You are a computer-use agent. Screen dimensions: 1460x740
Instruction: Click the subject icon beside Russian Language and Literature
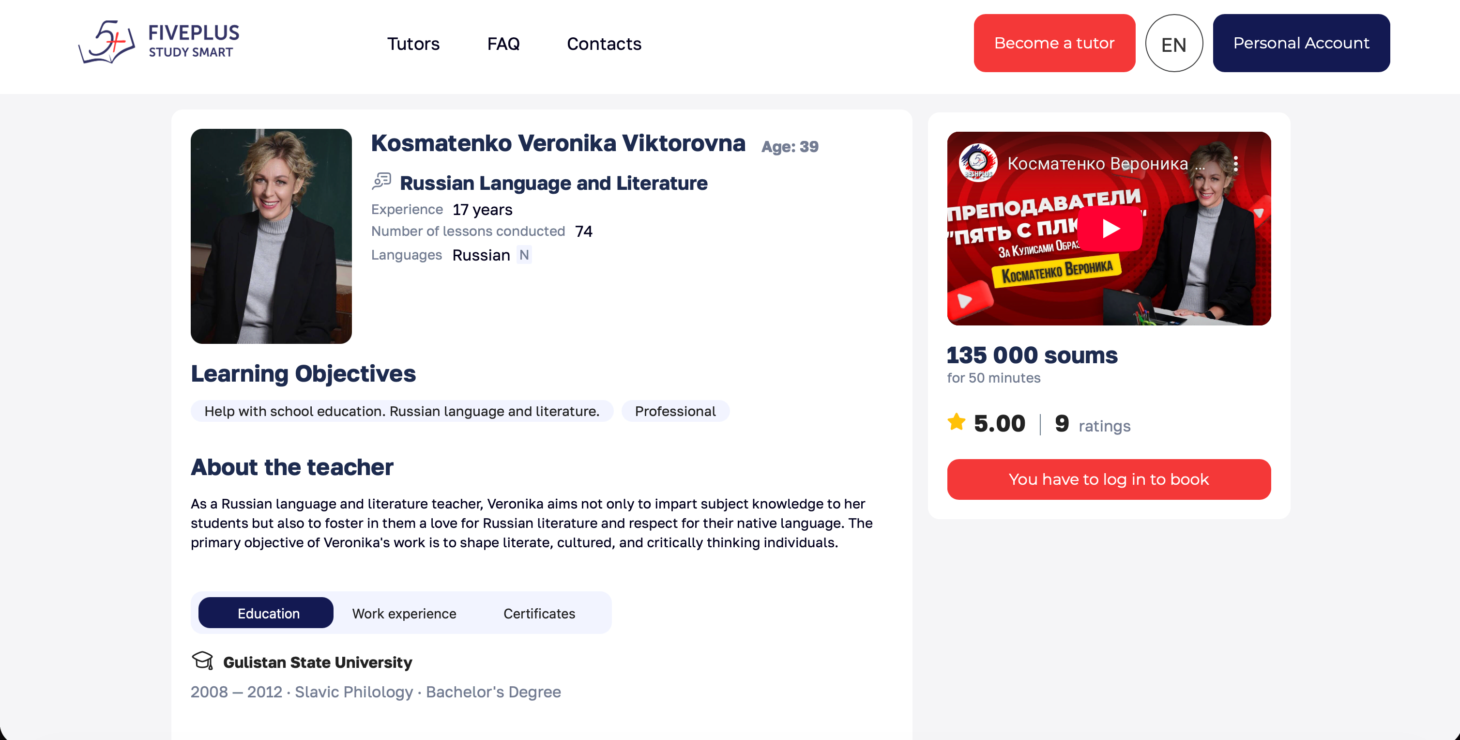(381, 182)
